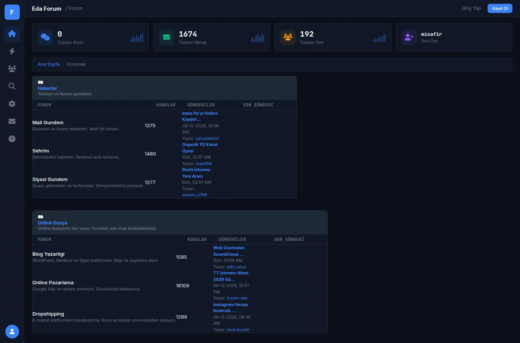Image resolution: width=520 pixels, height=343 pixels.
Task: Go to Ana Sayfa breadcrumb
Action: point(48,64)
